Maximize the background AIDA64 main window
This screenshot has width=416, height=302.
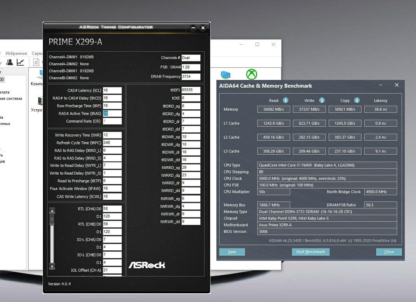tap(257, 44)
